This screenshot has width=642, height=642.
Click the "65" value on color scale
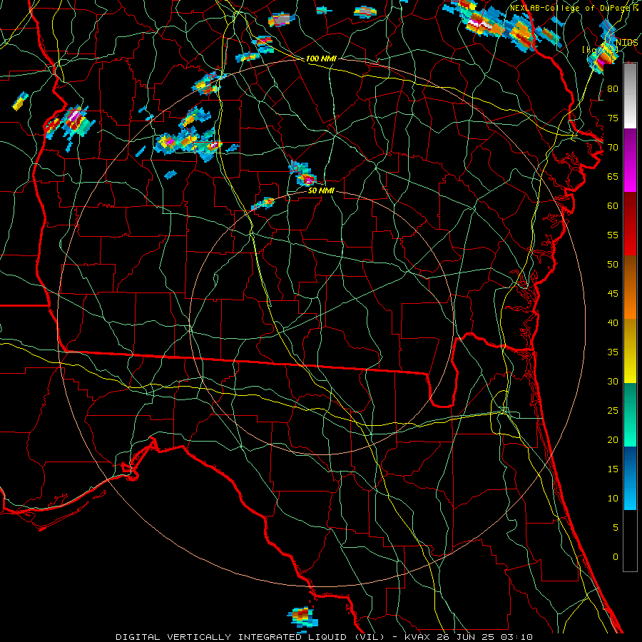click(613, 176)
